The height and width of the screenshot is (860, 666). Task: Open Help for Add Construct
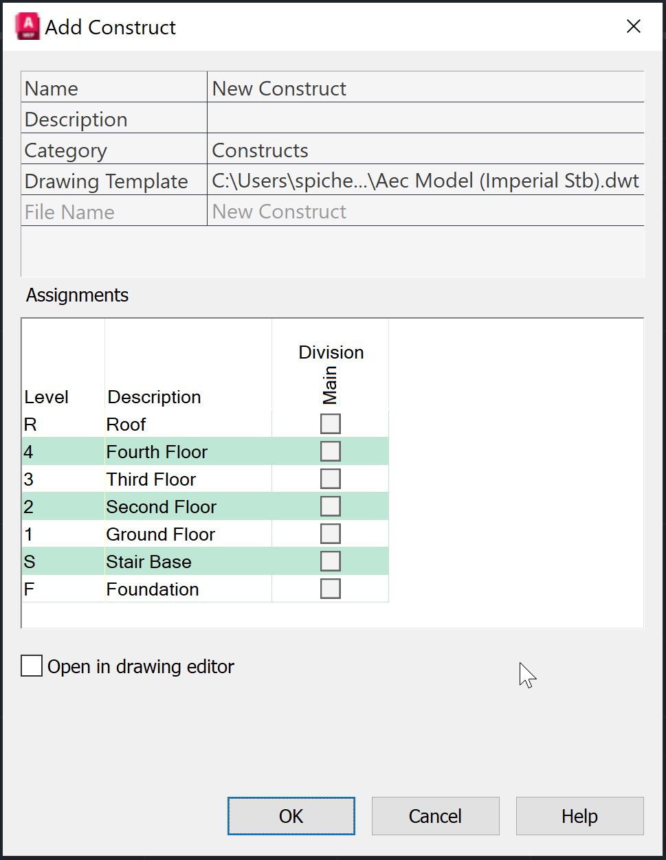point(579,816)
